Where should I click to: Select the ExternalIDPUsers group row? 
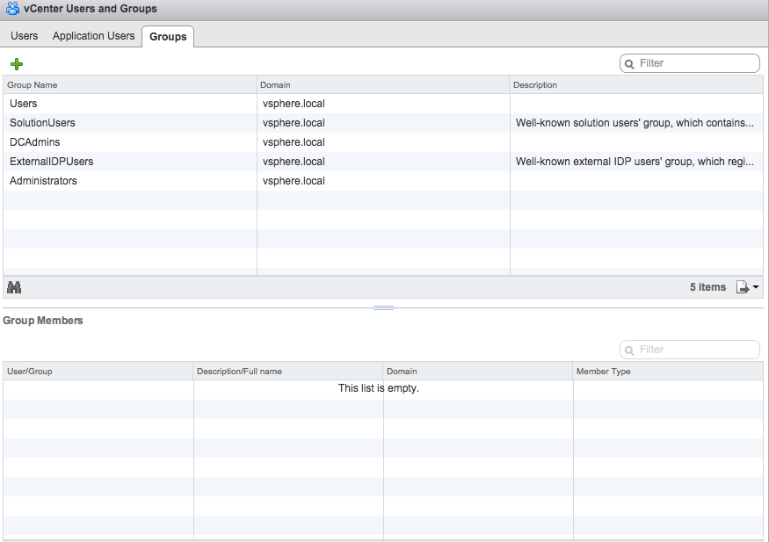point(383,162)
